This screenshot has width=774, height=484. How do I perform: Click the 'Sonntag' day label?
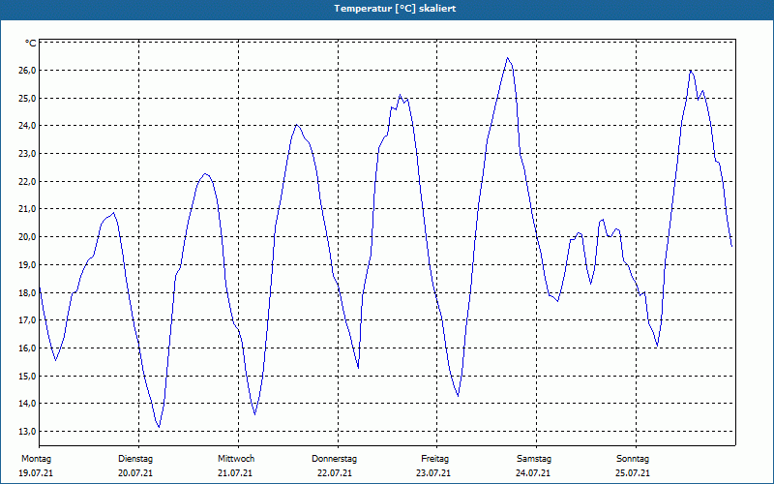[633, 459]
